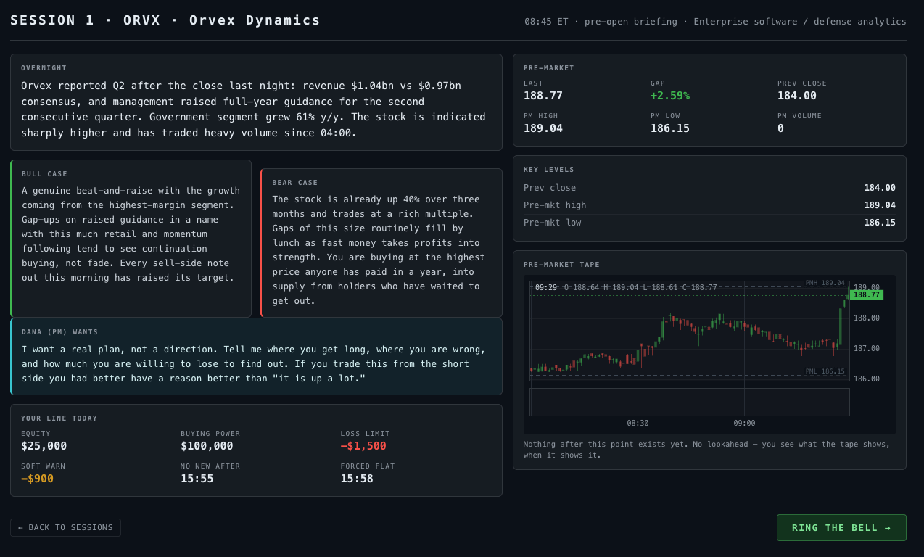Select the Pre-mkt high row in Key Levels
Viewport: 924px width, 557px height.
pyautogui.click(x=709, y=205)
